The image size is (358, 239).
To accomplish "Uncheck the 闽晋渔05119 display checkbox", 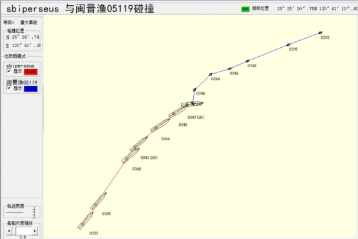I will coord(9,88).
